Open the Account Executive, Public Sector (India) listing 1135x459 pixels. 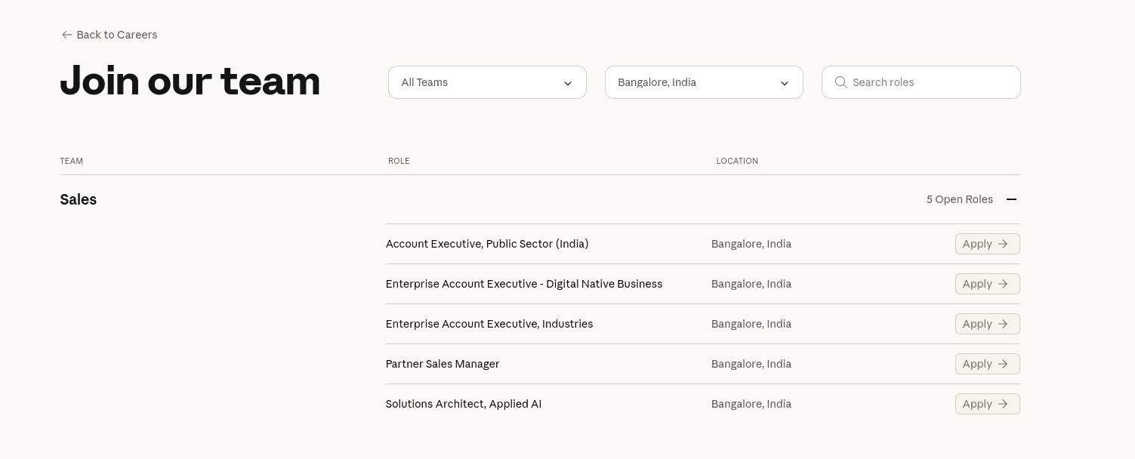487,244
